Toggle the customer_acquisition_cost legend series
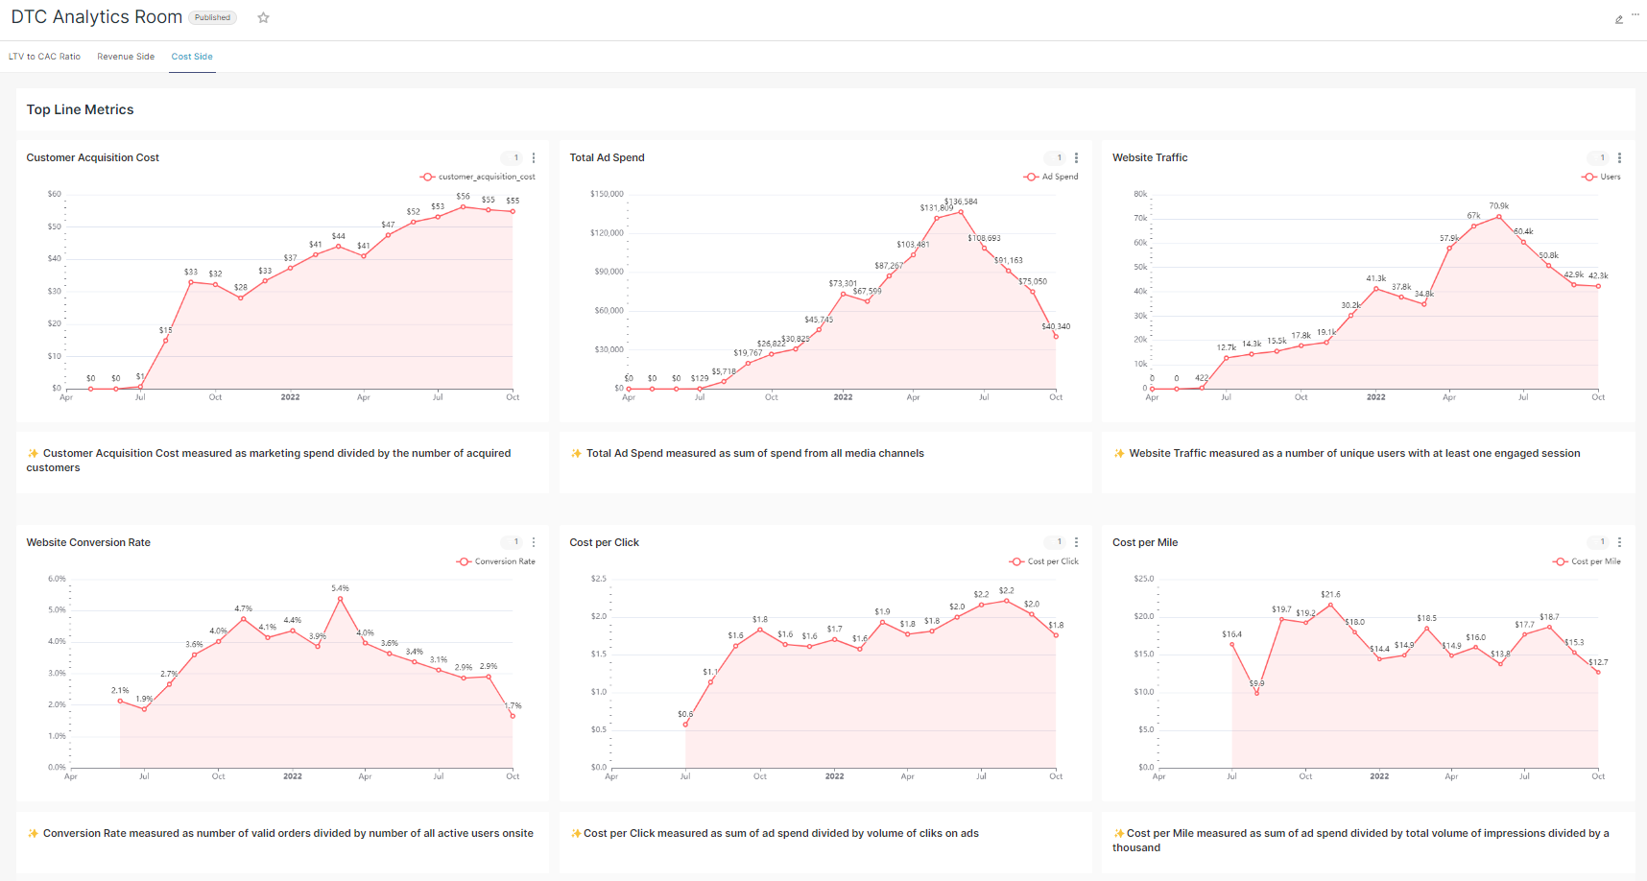This screenshot has height=881, width=1647. pyautogui.click(x=478, y=177)
